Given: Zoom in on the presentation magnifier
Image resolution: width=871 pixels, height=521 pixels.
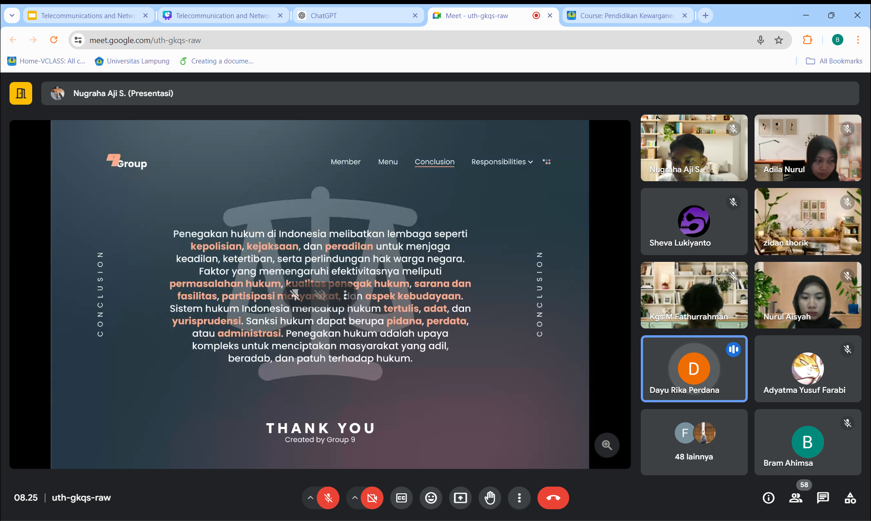Looking at the screenshot, I should pos(607,445).
